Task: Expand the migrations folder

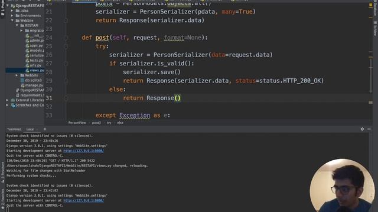Action: click(x=21, y=31)
